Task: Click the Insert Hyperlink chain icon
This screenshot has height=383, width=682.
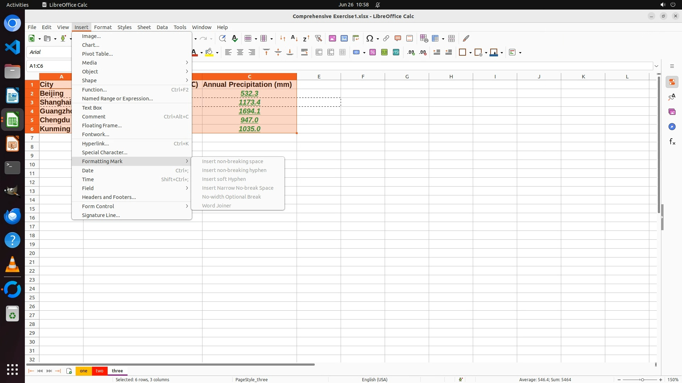Action: click(386, 38)
